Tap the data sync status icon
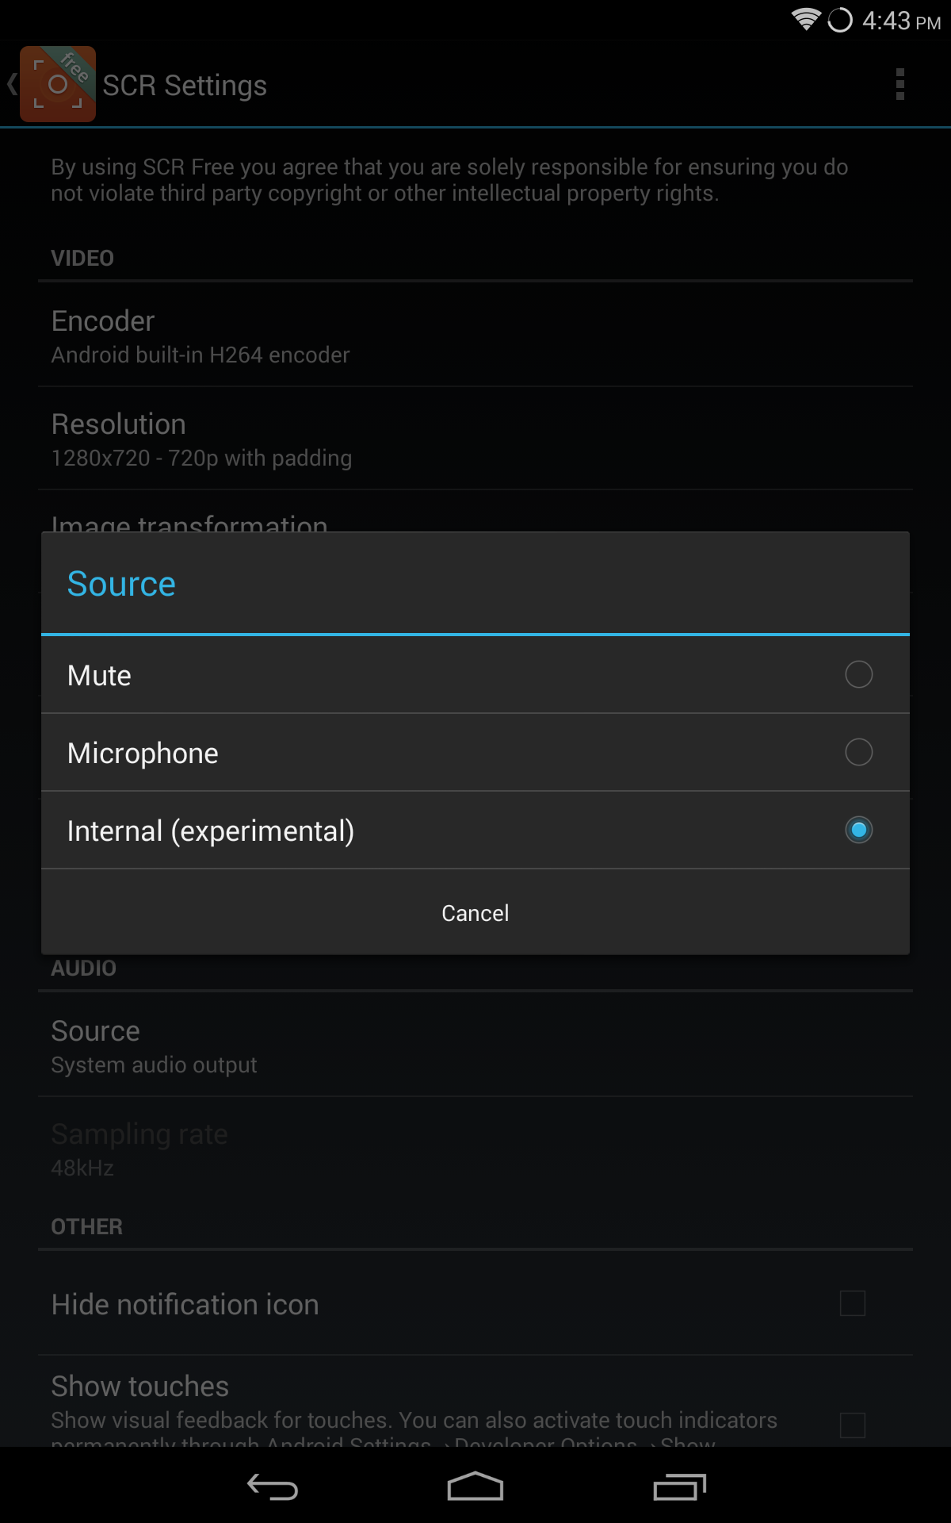The width and height of the screenshot is (951, 1523). click(840, 21)
